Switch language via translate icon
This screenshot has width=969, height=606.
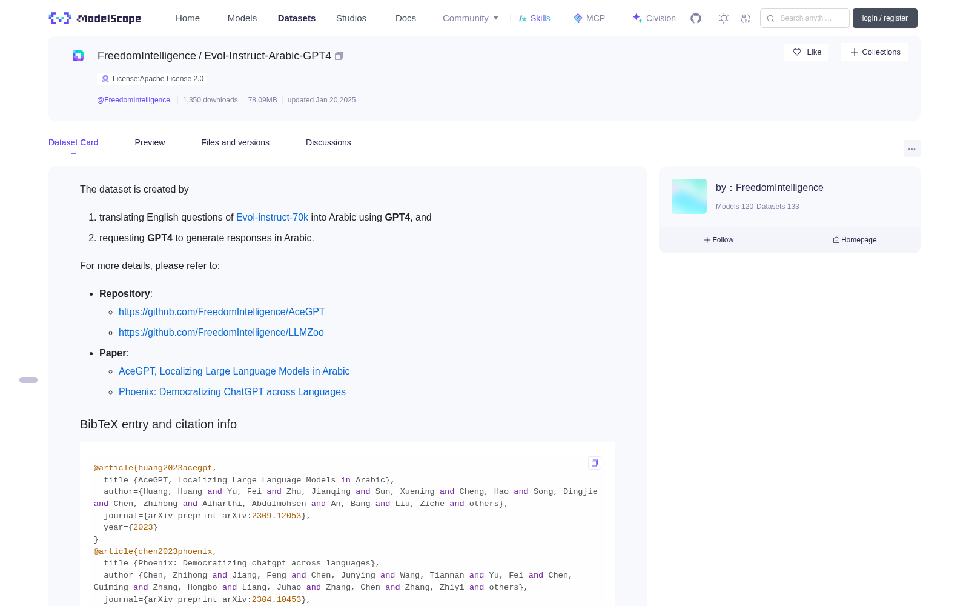click(746, 18)
